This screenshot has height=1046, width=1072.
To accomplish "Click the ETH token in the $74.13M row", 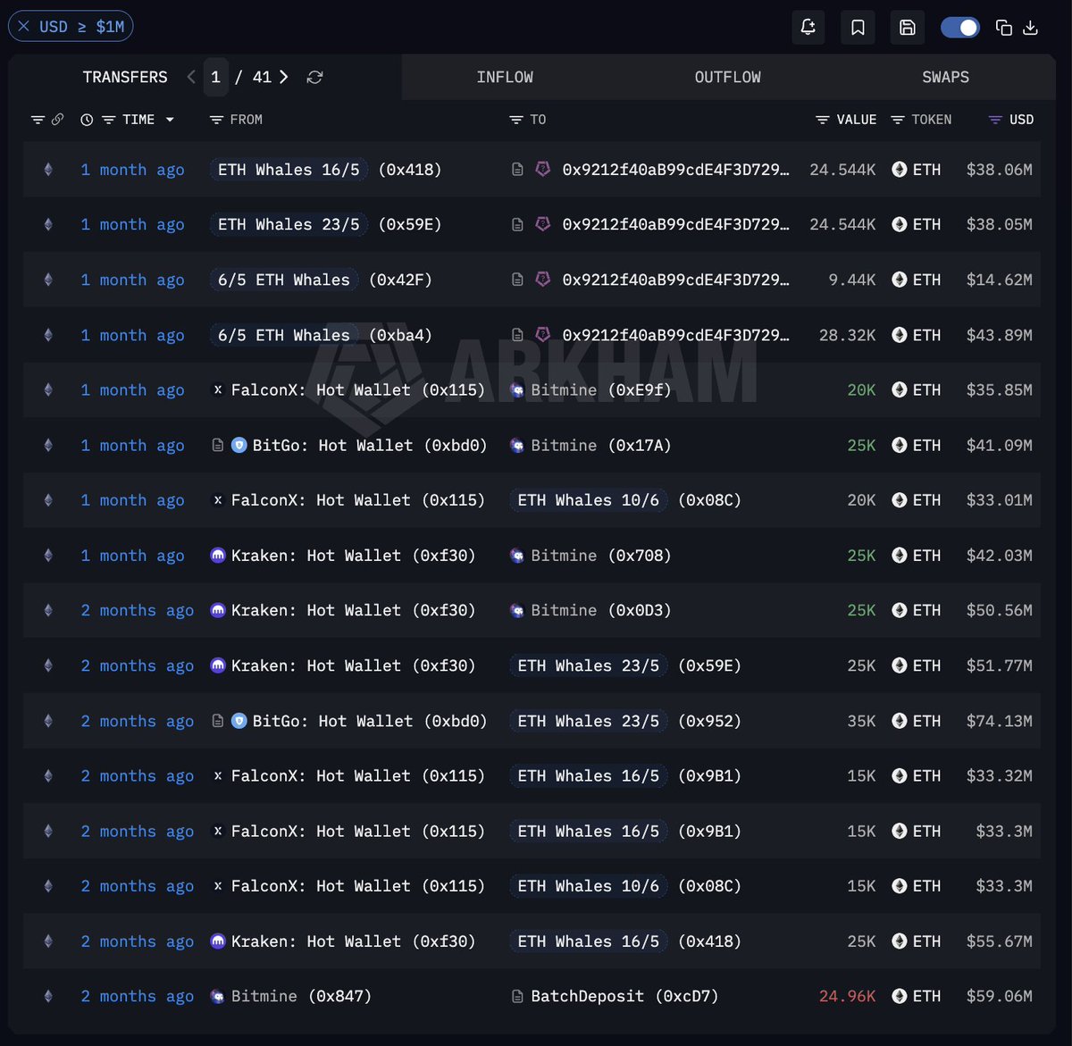I will click(x=917, y=721).
